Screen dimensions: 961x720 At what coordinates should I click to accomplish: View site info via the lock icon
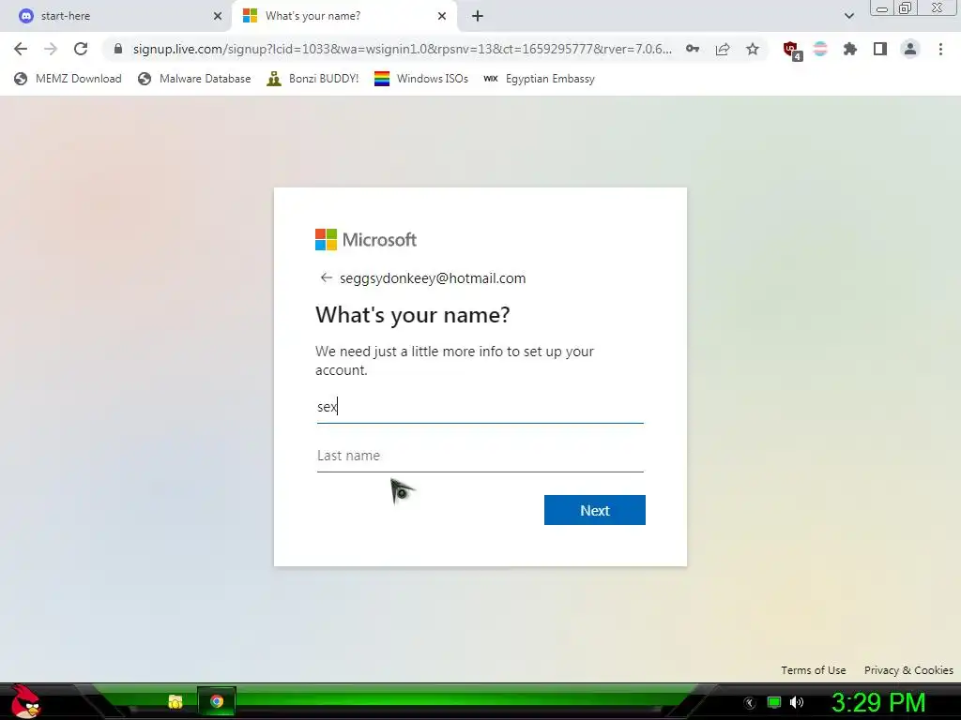coord(118,49)
